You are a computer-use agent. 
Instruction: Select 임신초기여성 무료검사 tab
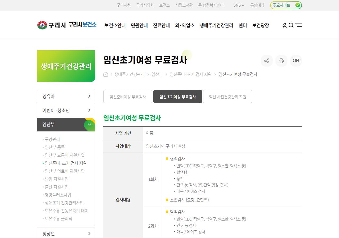click(178, 97)
